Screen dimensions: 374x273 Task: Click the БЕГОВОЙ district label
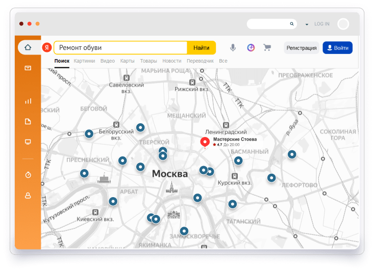pos(93,109)
